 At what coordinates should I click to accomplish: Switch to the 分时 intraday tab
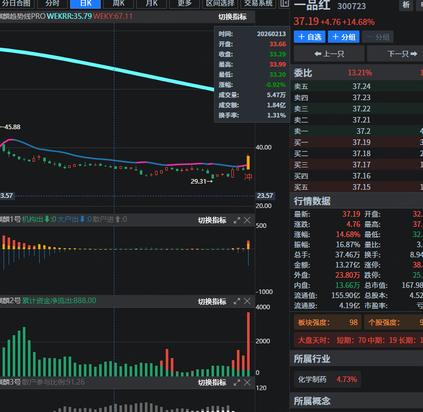(52, 4)
